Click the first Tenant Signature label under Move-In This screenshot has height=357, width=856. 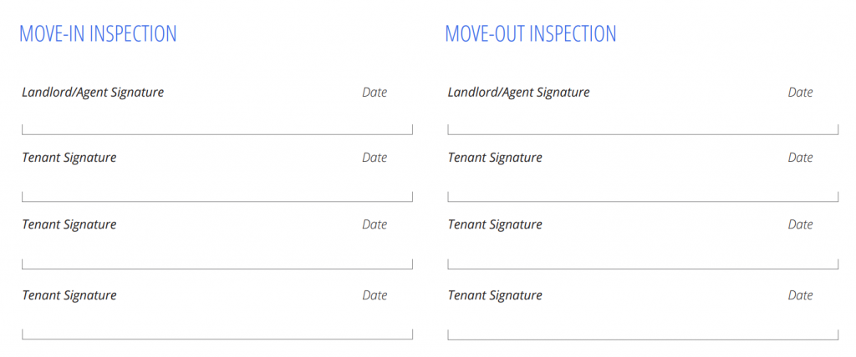[x=69, y=158]
